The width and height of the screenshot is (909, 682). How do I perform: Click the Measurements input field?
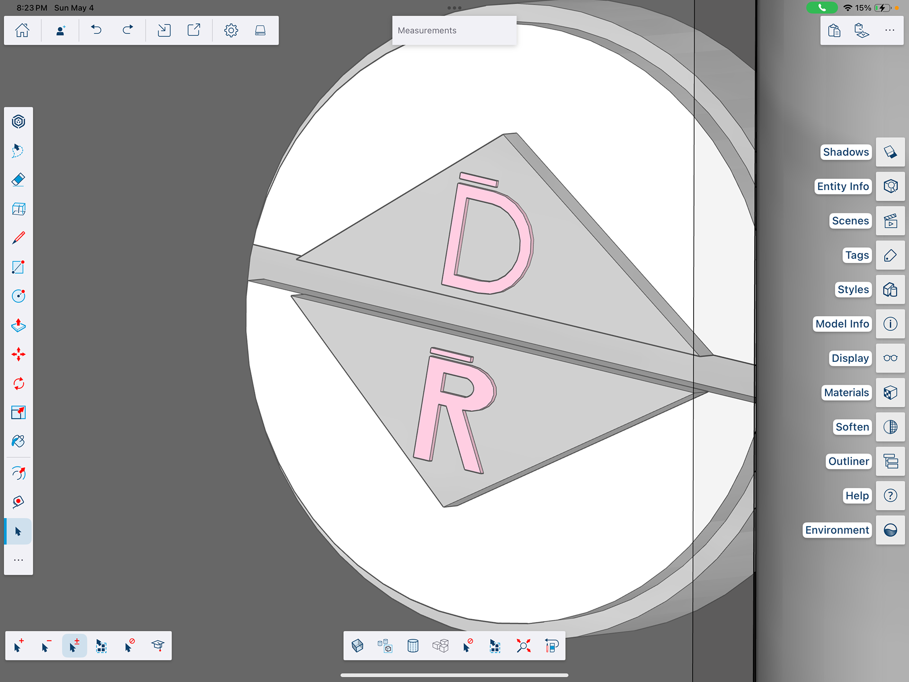click(454, 31)
